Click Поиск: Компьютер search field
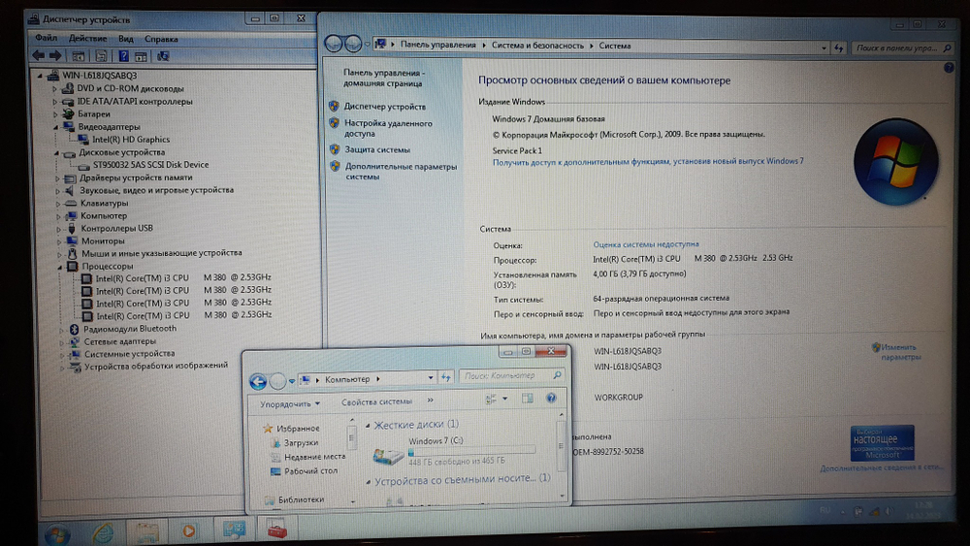This screenshot has width=970, height=546. pyautogui.click(x=511, y=376)
